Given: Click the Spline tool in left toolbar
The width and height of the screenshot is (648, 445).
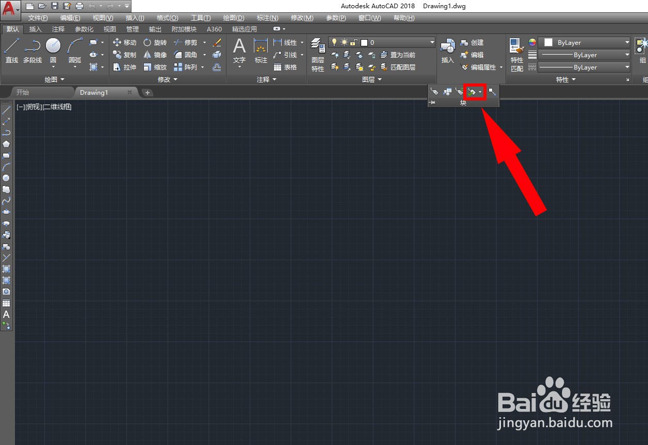Looking at the screenshot, I should (x=6, y=200).
